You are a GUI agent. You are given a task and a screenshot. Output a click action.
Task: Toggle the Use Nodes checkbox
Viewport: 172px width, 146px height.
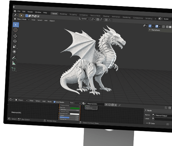54,102
